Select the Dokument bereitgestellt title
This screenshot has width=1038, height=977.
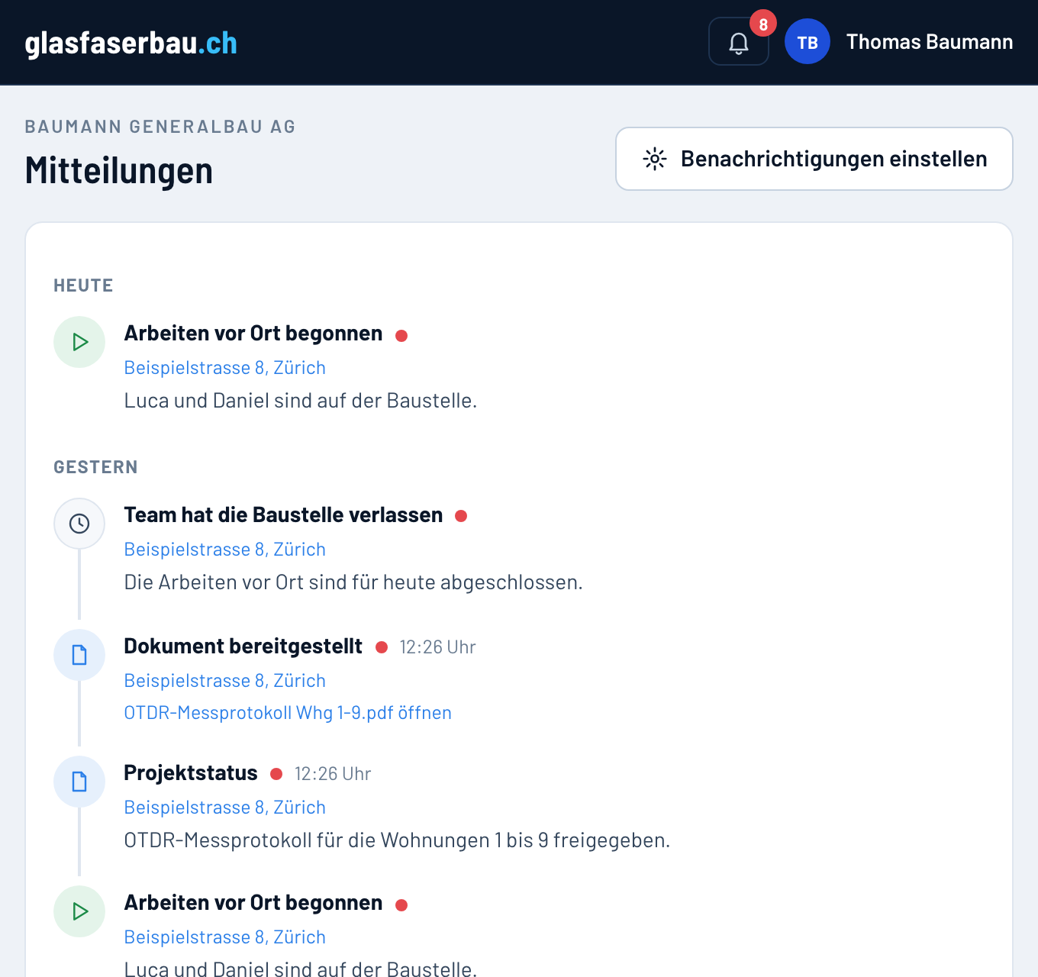(x=243, y=646)
